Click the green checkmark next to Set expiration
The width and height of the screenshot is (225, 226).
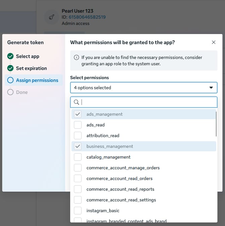[10, 68]
